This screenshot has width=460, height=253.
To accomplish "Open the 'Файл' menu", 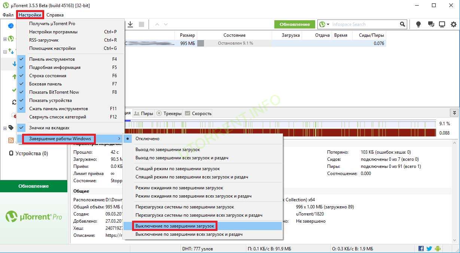I will pyautogui.click(x=8, y=15).
